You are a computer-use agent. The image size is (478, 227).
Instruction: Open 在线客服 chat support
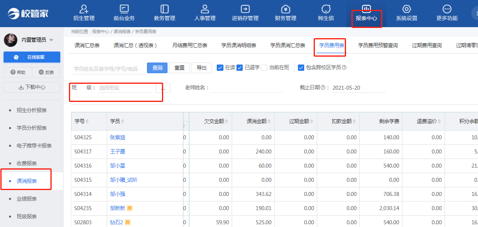(x=32, y=57)
